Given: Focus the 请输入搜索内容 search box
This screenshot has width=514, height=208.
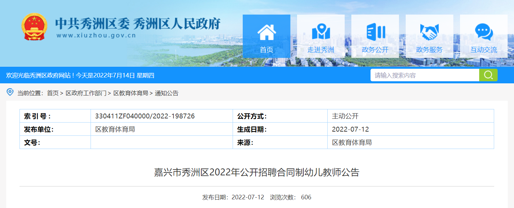Looking at the screenshot, I should [425, 75].
